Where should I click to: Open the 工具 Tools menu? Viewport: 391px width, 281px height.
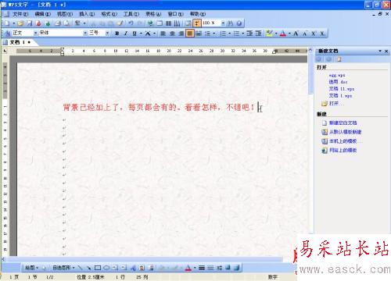(131, 14)
